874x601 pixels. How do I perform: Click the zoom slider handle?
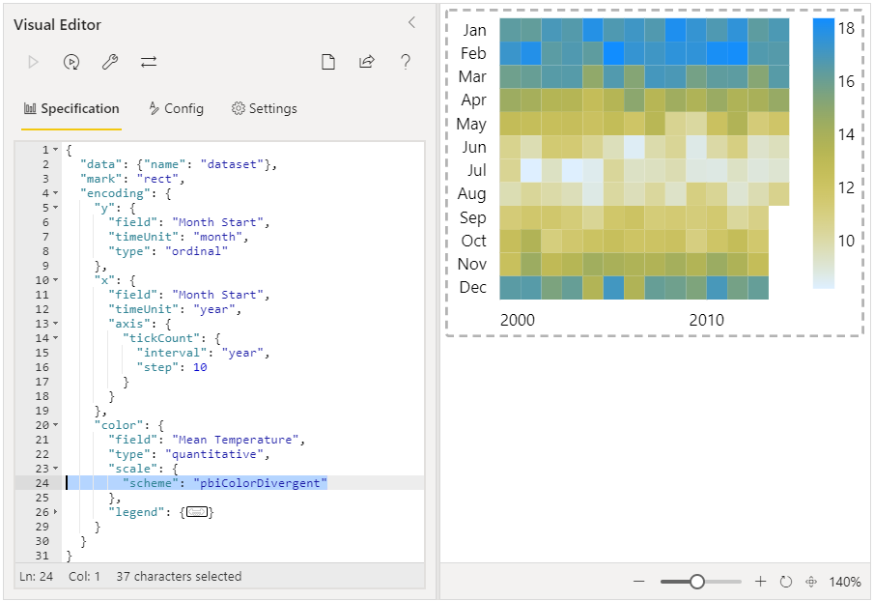pos(696,582)
